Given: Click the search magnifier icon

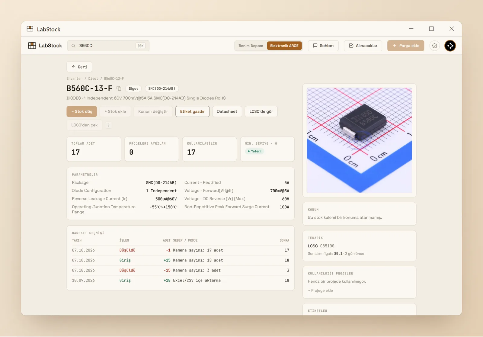Looking at the screenshot, I should [73, 46].
